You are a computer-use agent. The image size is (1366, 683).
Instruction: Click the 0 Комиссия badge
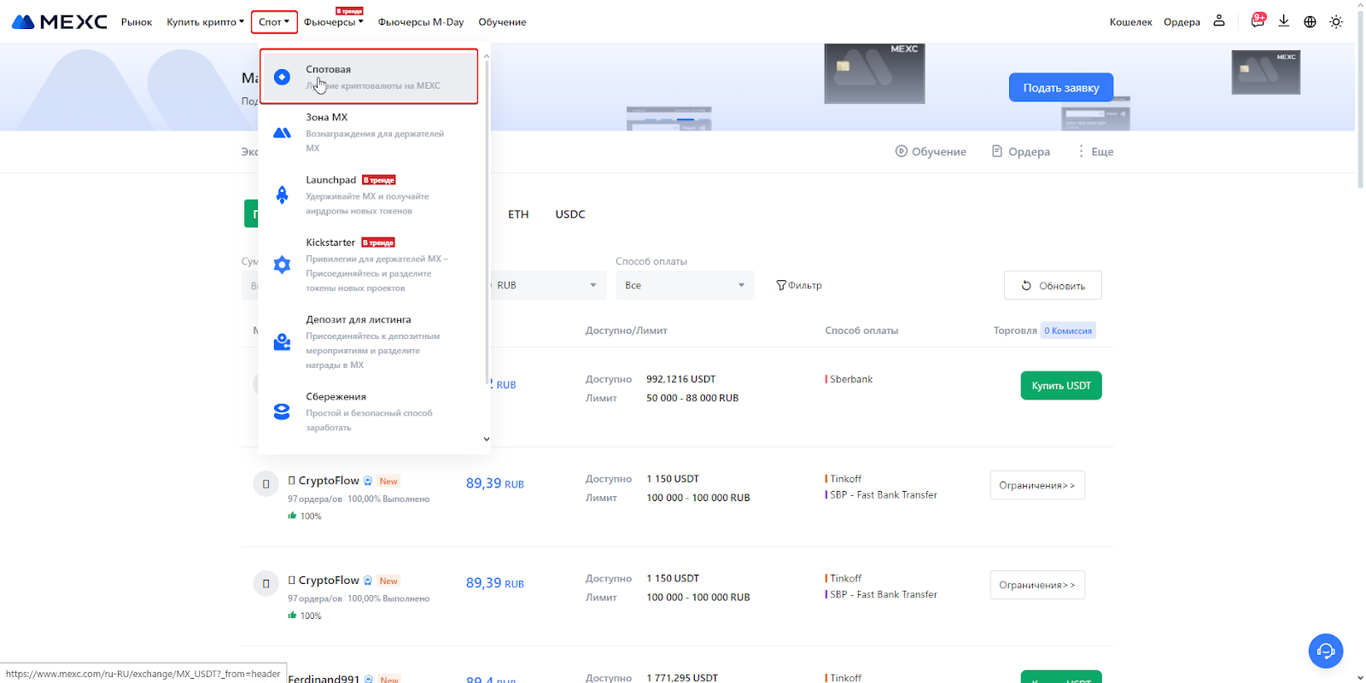(x=1068, y=330)
